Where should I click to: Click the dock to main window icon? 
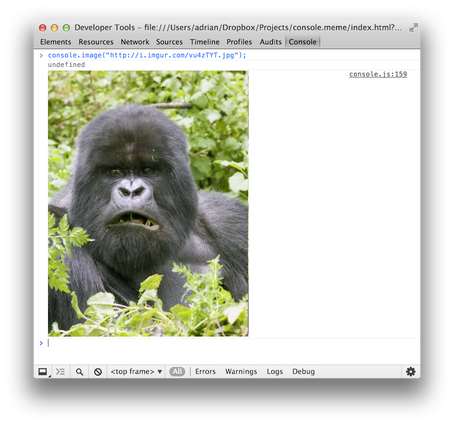click(x=43, y=372)
